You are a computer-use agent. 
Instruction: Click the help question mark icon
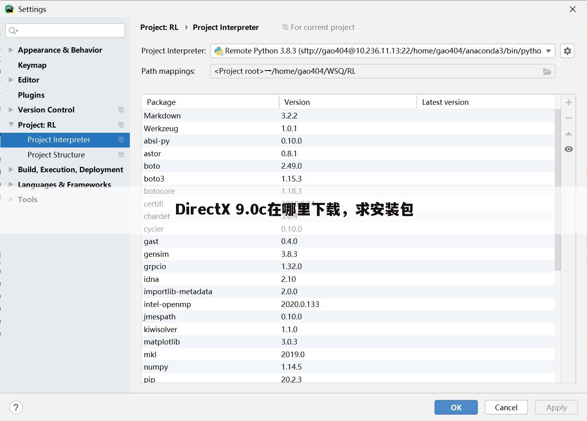tap(16, 407)
